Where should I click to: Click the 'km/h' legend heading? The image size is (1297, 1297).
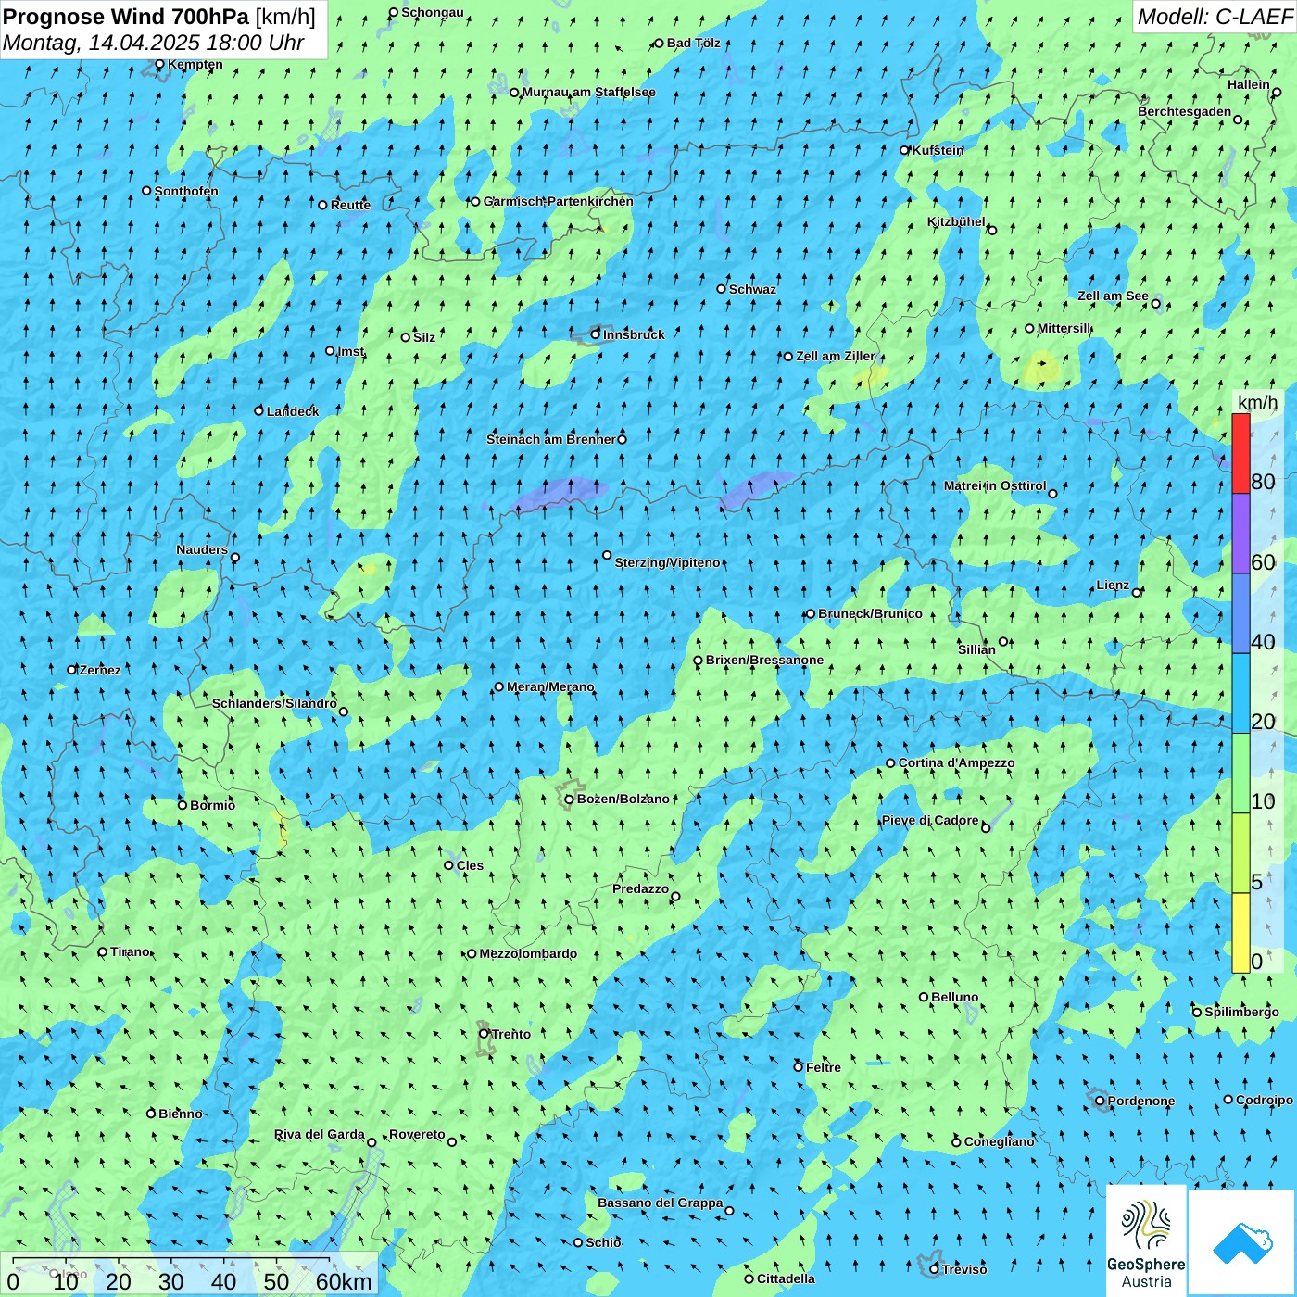pyautogui.click(x=1257, y=402)
